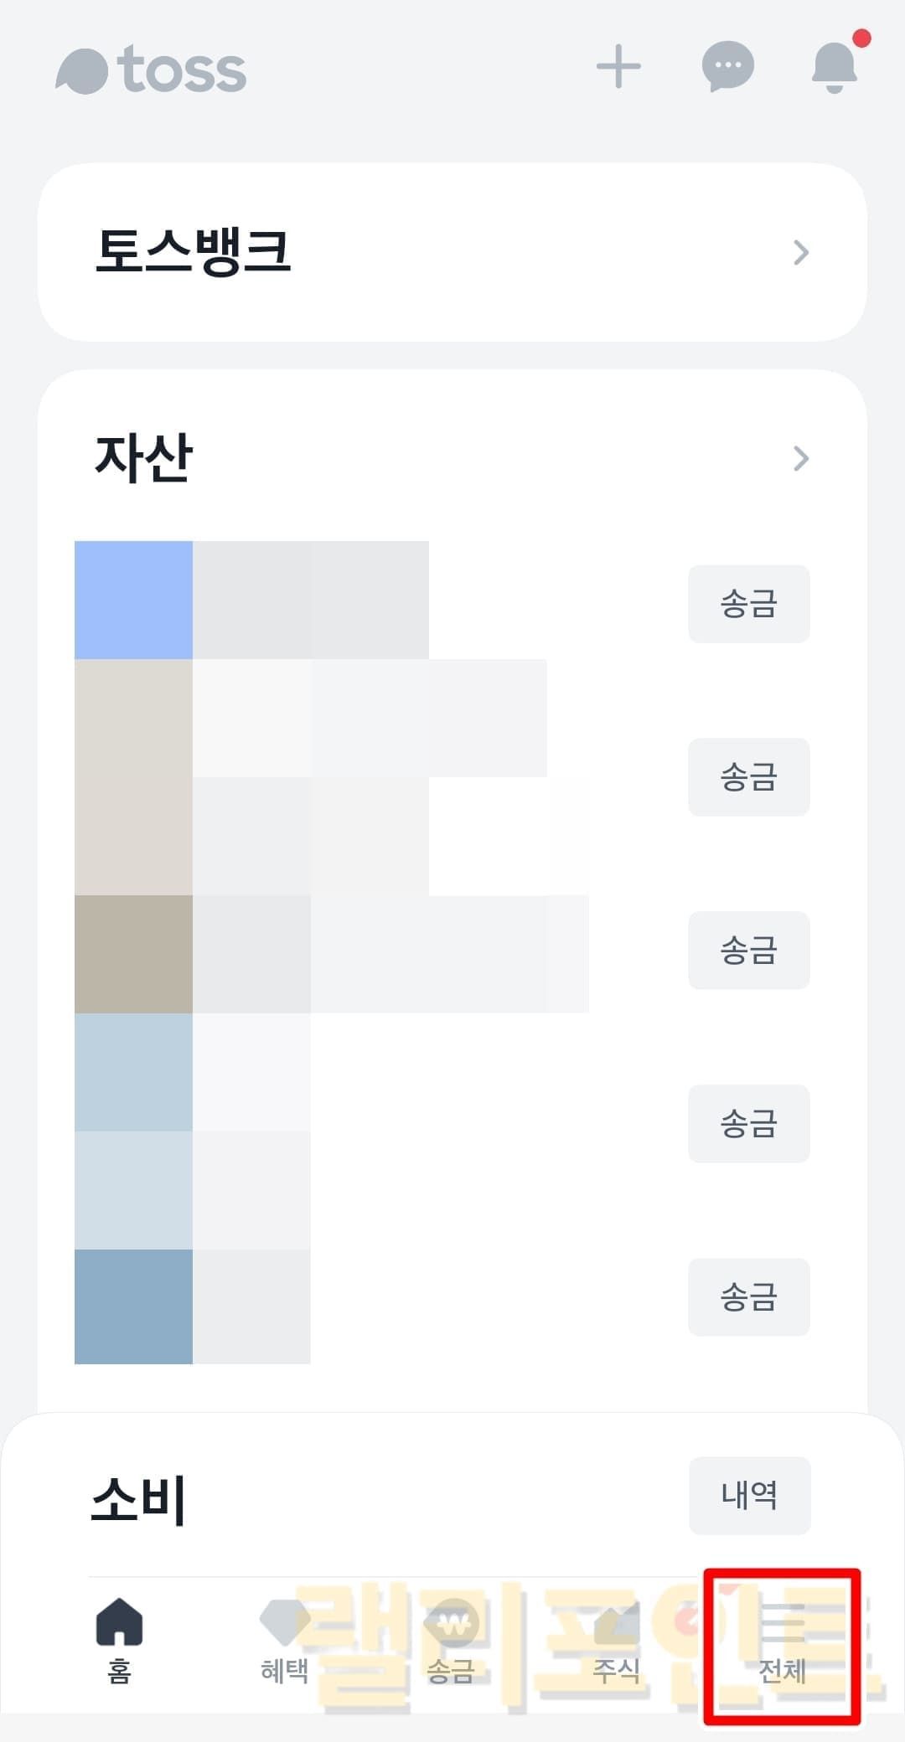This screenshot has width=905, height=1742.
Task: Open 내역 button in the 소비 section
Action: point(749,1495)
